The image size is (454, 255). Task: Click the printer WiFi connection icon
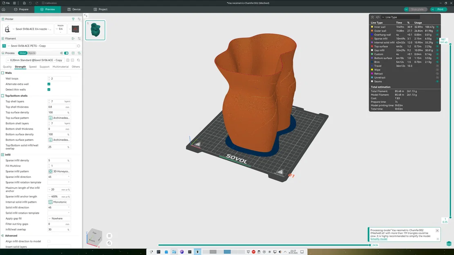tap(73, 19)
